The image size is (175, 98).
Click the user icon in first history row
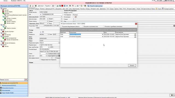[x=135, y=35]
